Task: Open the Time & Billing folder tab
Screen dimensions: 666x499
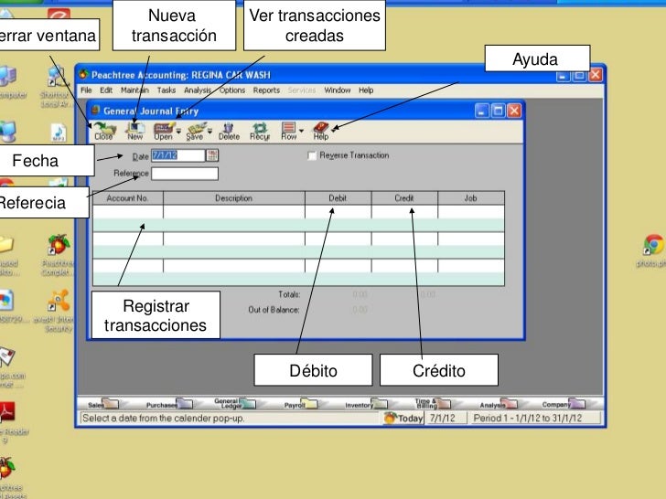Action: (x=433, y=403)
